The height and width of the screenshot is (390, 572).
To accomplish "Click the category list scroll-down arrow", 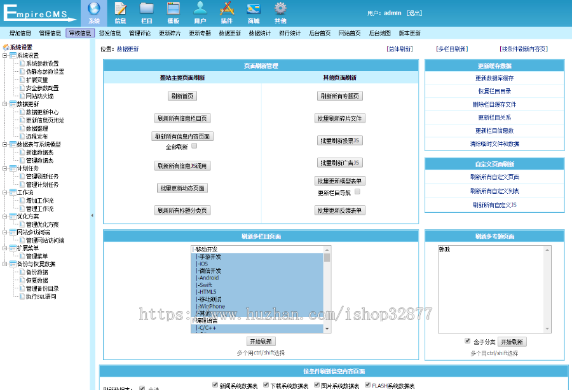I will pos(327,328).
